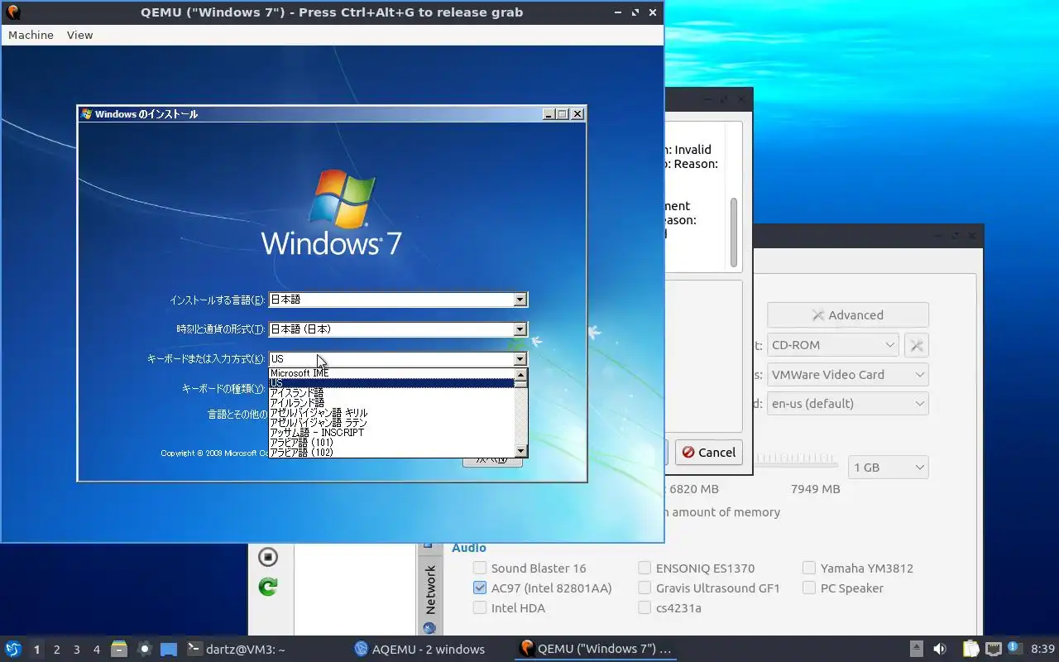The width and height of the screenshot is (1059, 662).
Task: Select Microsoft IME in the keyboard list
Action: 391,373
